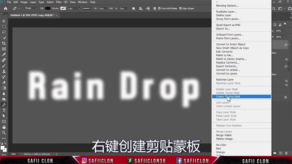Open the pen options gear icon
The height and width of the screenshot is (164, 292).
point(155,9)
